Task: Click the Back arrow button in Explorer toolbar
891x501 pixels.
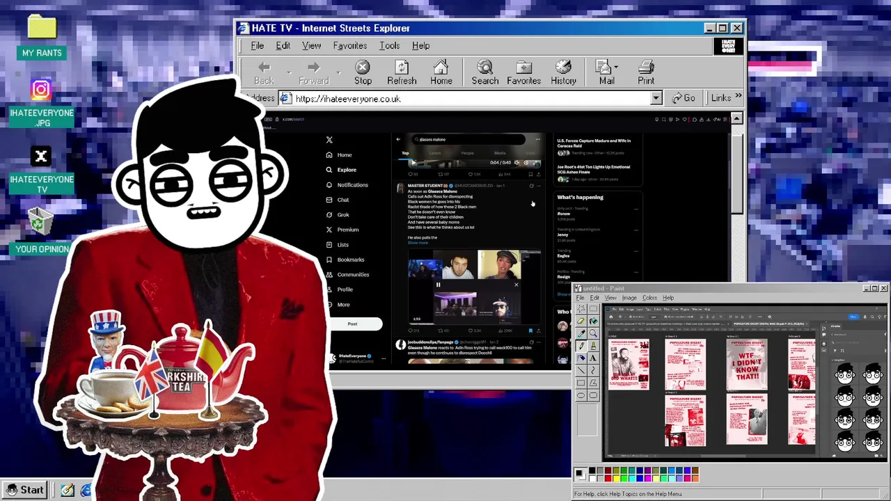Action: coord(264,72)
